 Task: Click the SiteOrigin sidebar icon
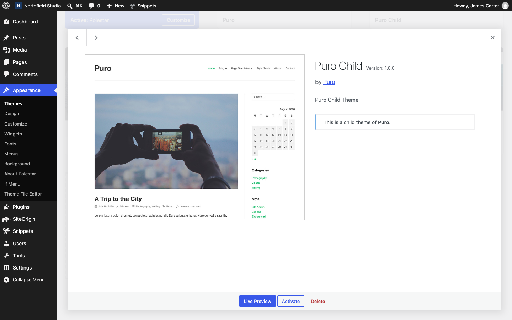pyautogui.click(x=6, y=219)
